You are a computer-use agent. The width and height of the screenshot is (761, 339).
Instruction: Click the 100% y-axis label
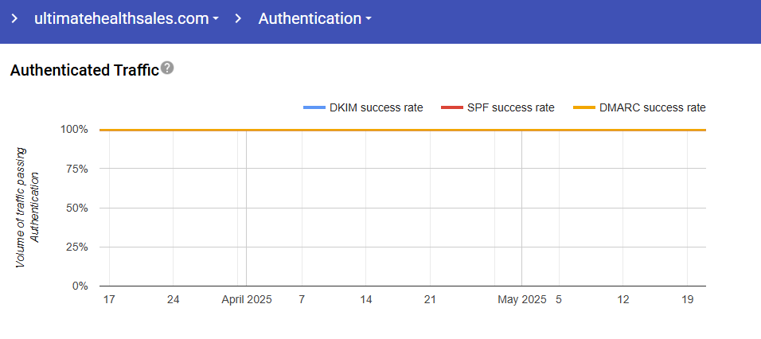click(76, 130)
